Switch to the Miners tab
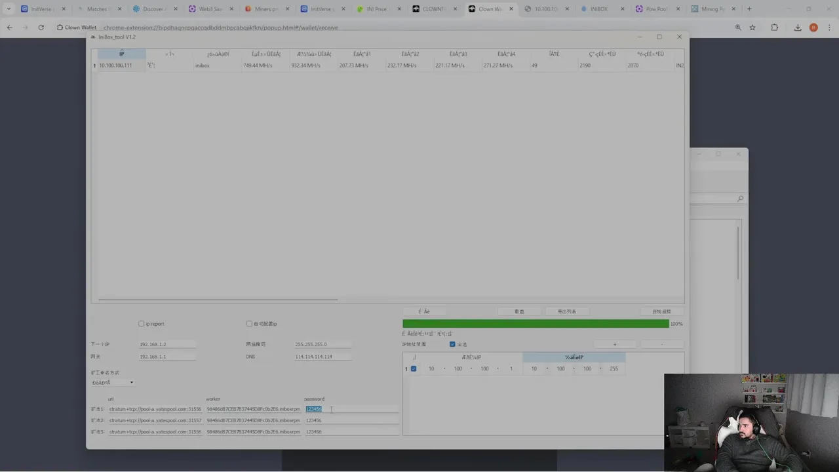 265,9
